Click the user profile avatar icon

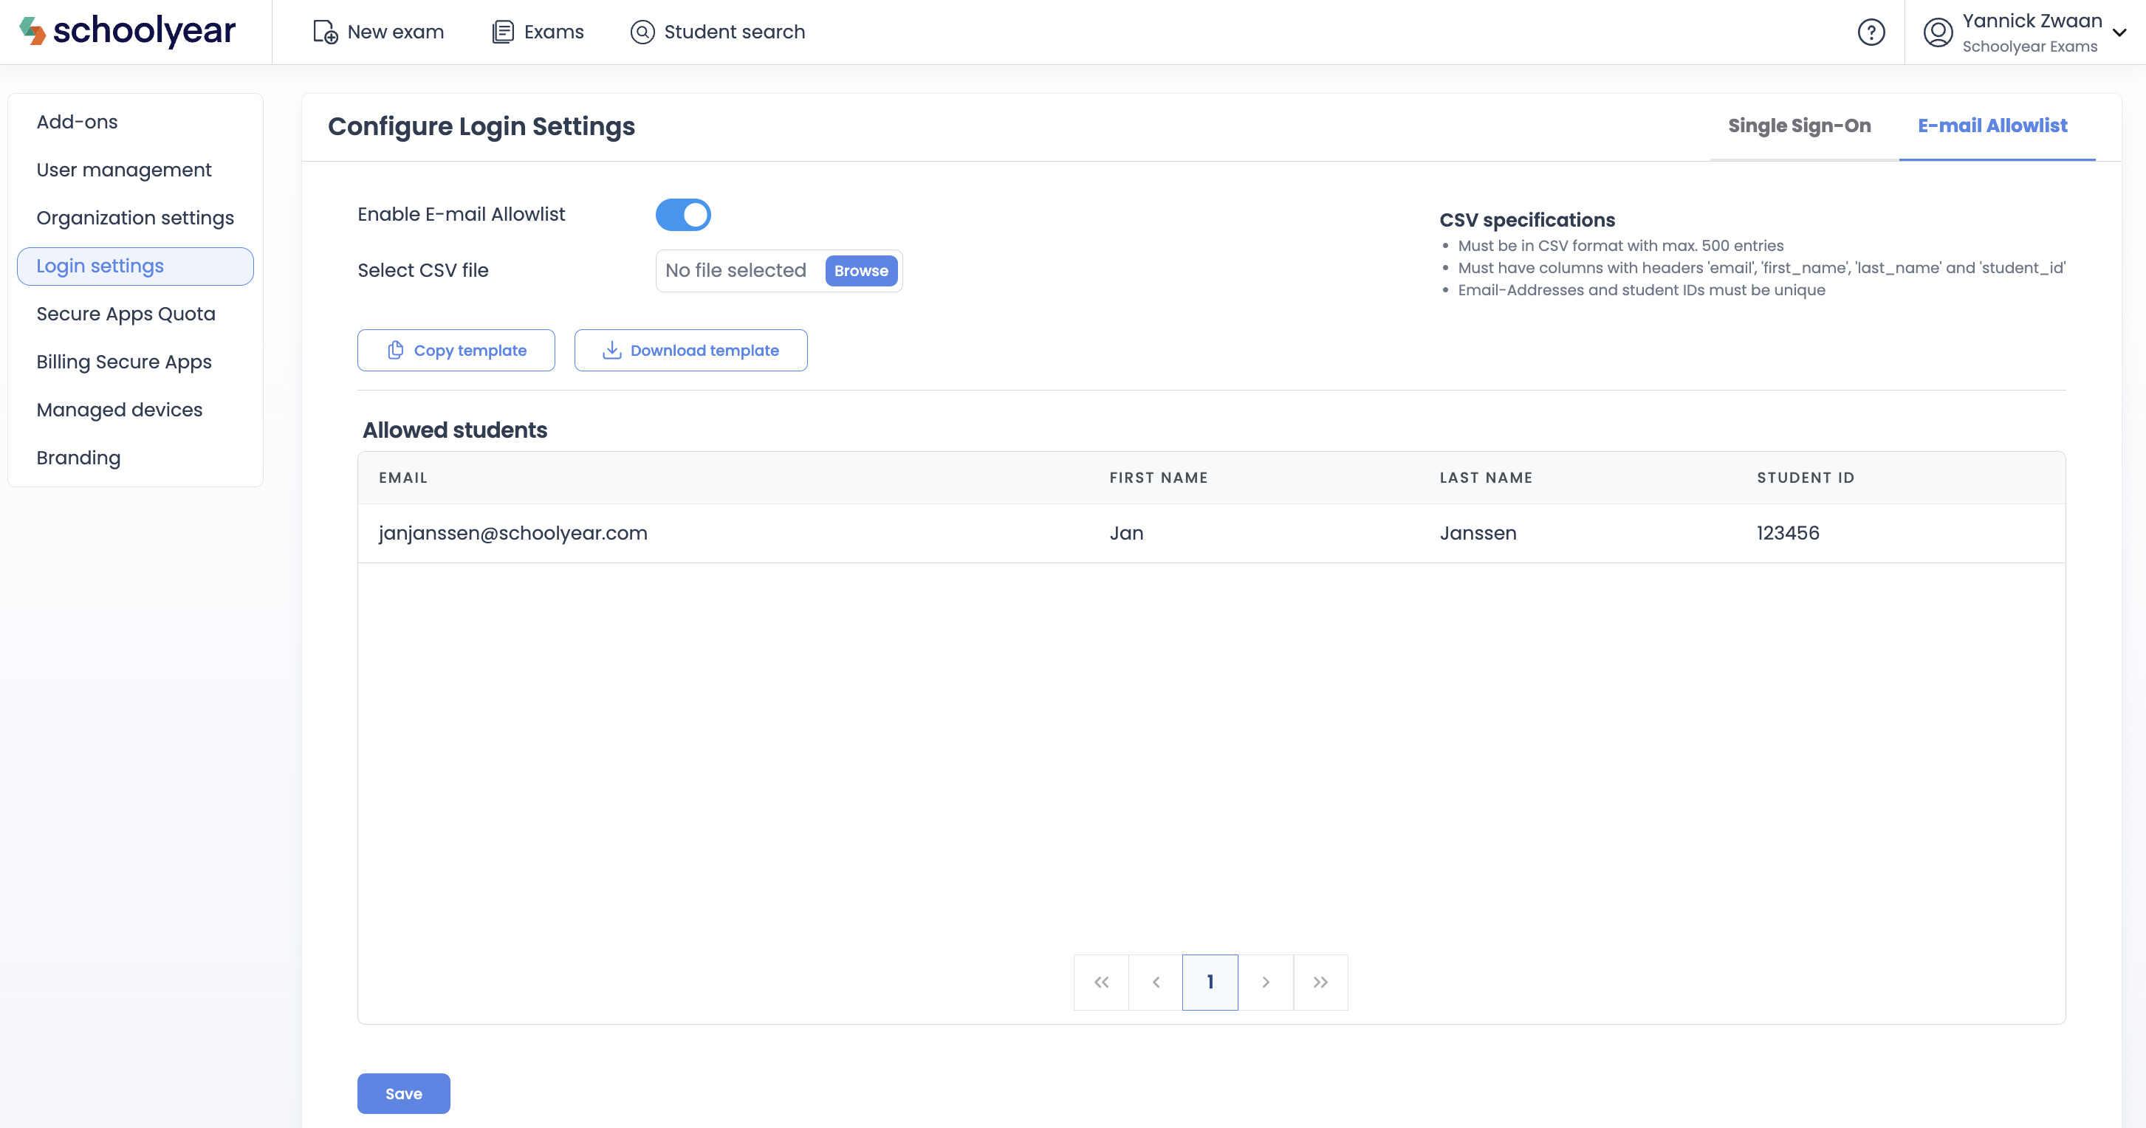[x=1938, y=32]
